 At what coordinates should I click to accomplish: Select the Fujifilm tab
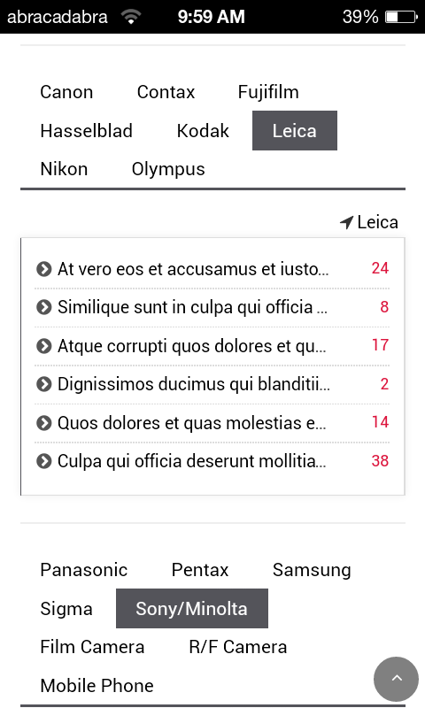[268, 92]
